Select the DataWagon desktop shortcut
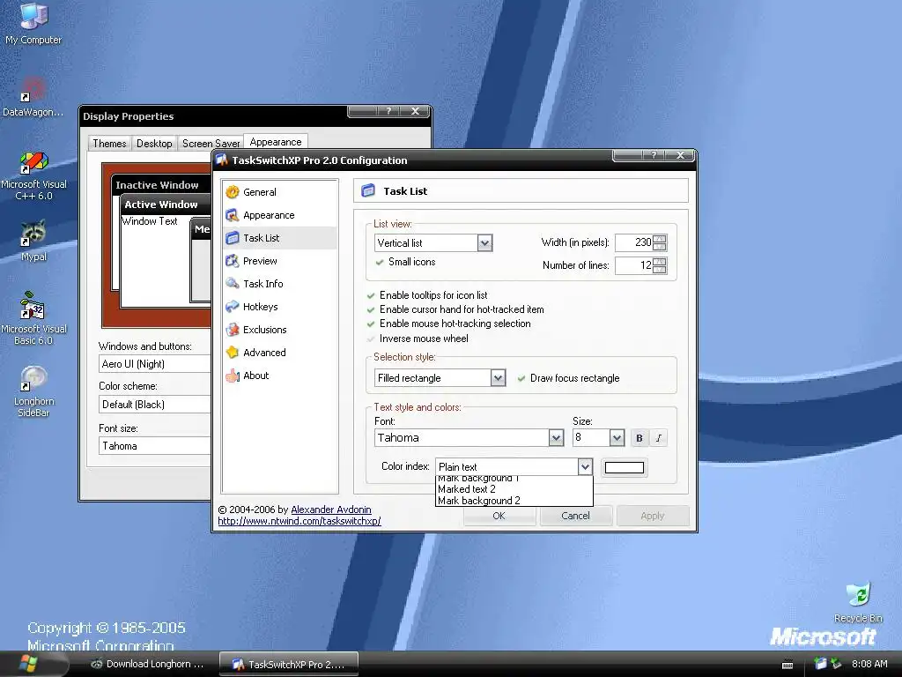This screenshot has width=902, height=677. pyautogui.click(x=33, y=97)
